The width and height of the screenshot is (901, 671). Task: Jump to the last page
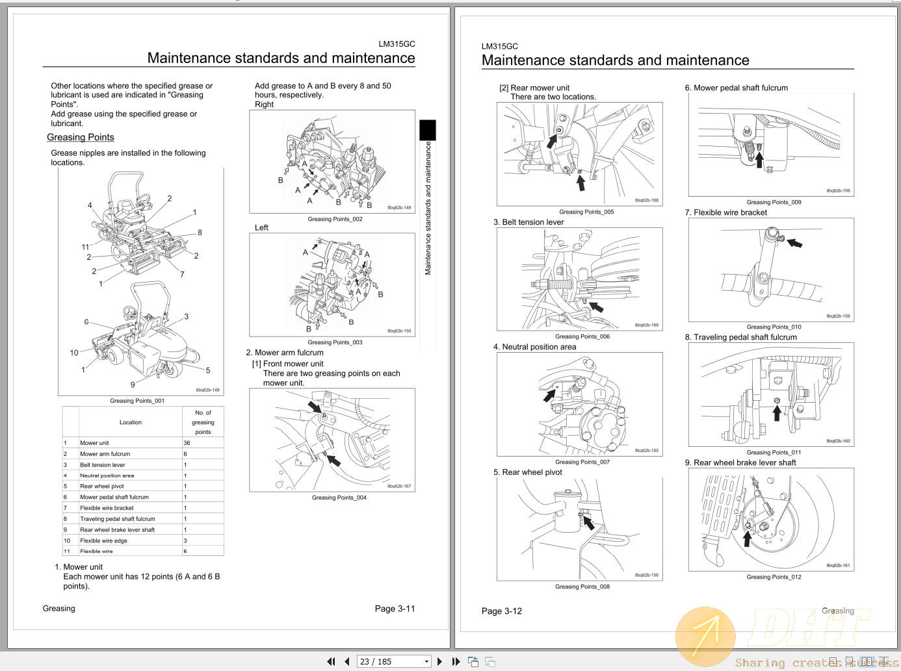[x=456, y=661]
